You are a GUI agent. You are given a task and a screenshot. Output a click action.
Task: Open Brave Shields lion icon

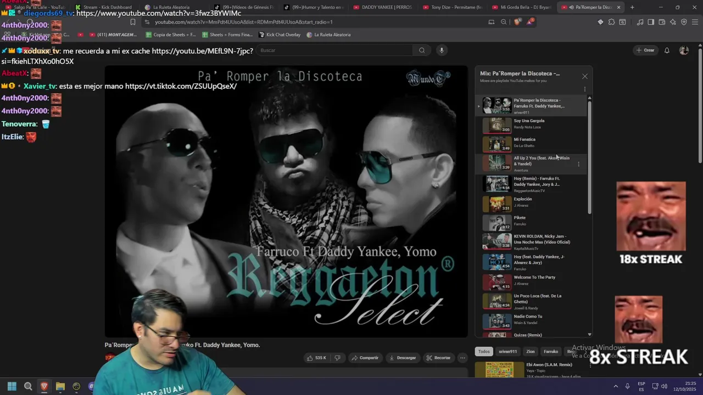pyautogui.click(x=517, y=22)
